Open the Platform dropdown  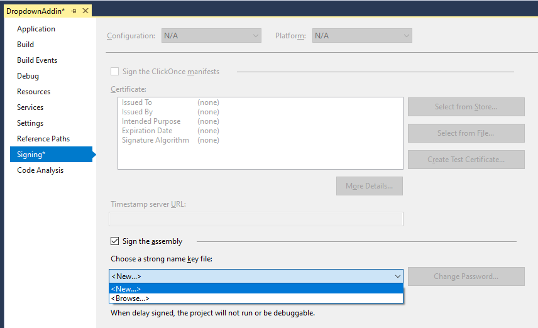(362, 36)
